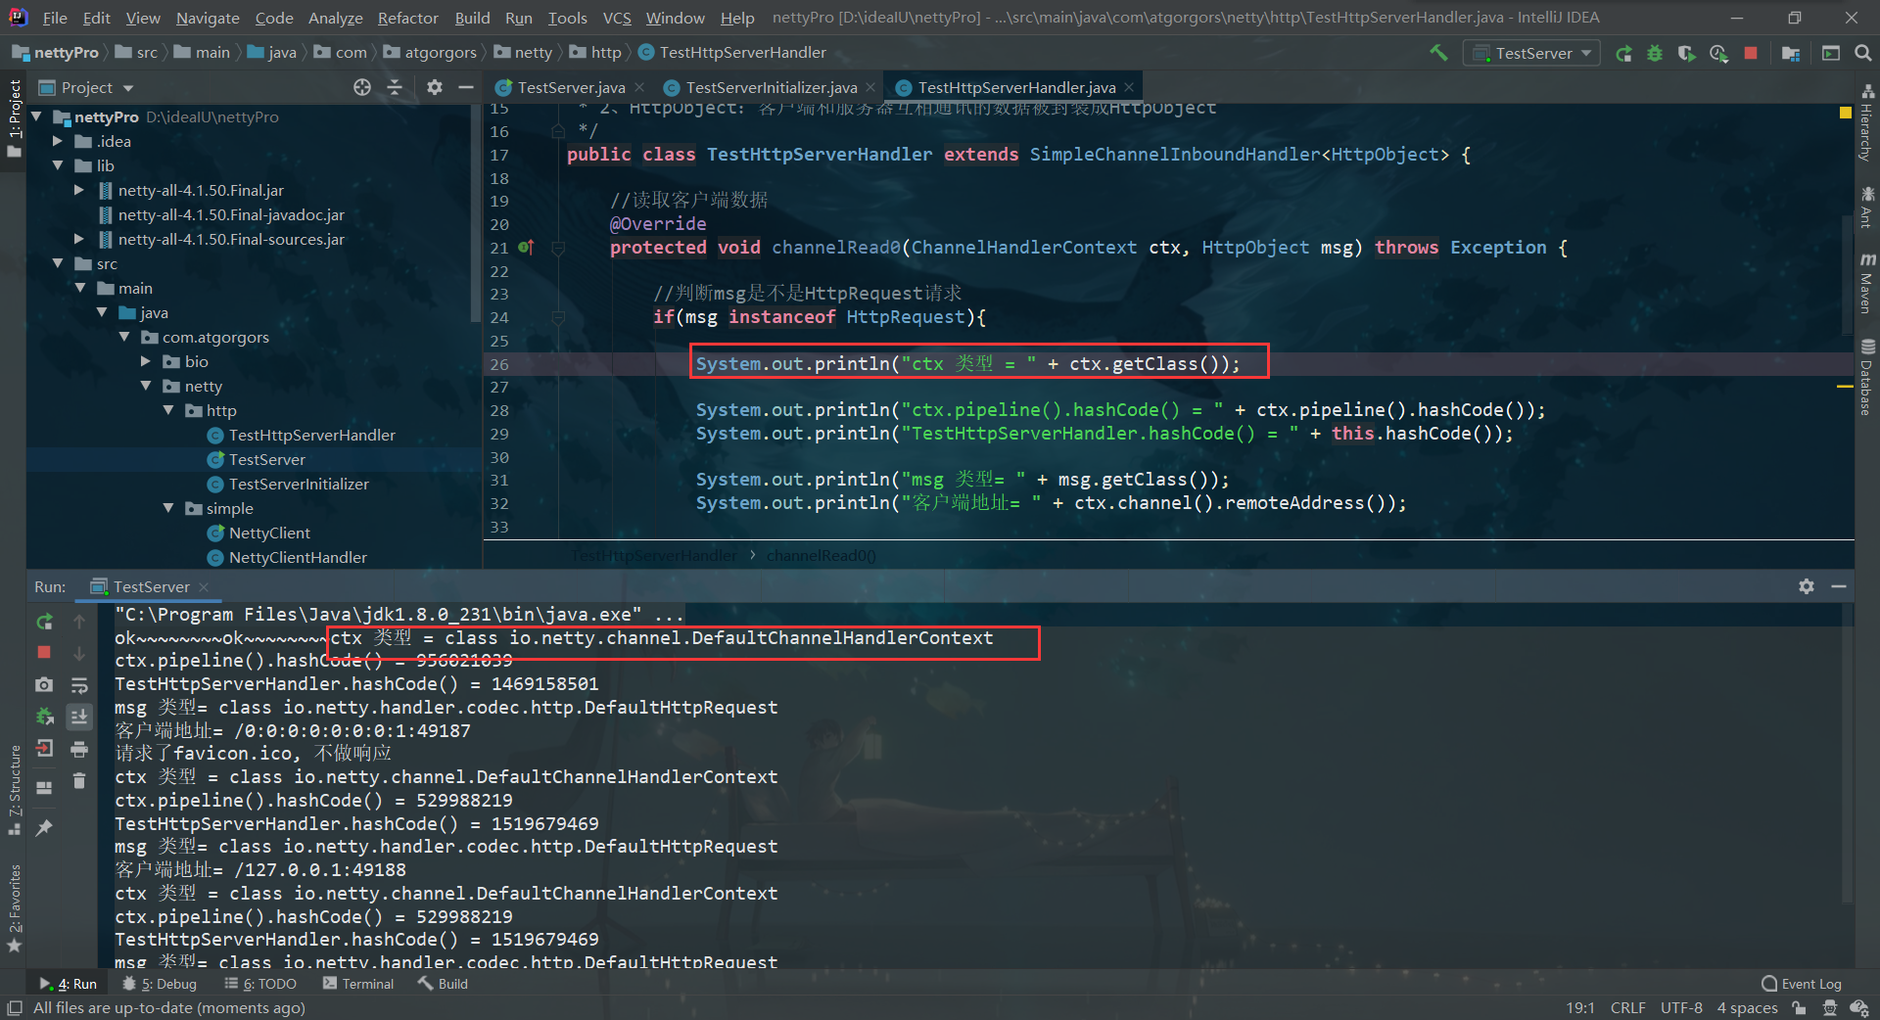
Task: Run TestServer with Coverage
Action: 1686,53
